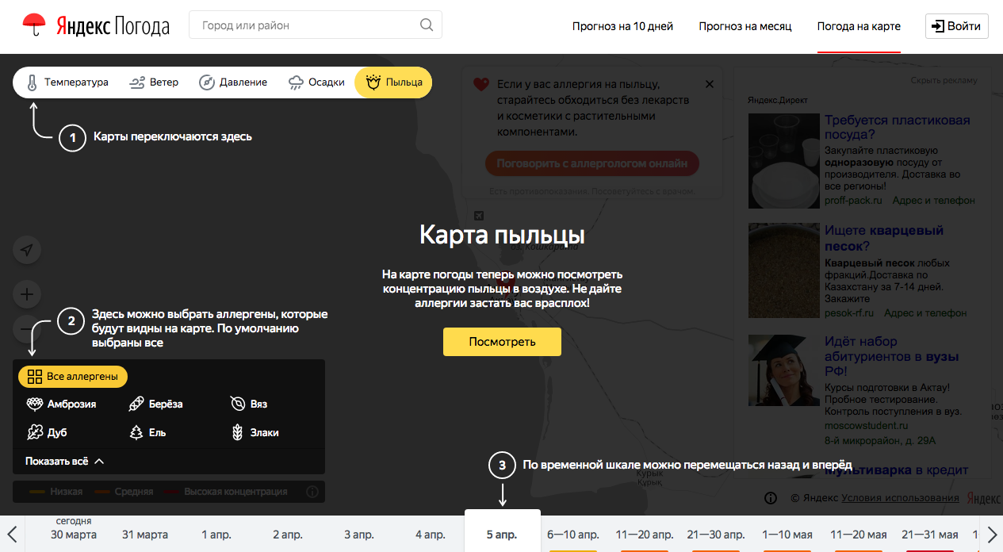Image resolution: width=1003 pixels, height=552 pixels.
Task: Switch map to Температура layer
Action: coord(67,82)
